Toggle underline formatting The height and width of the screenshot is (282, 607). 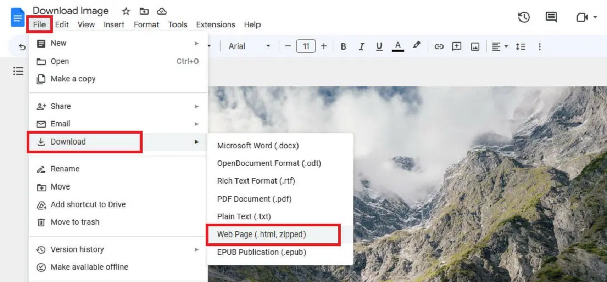point(379,46)
